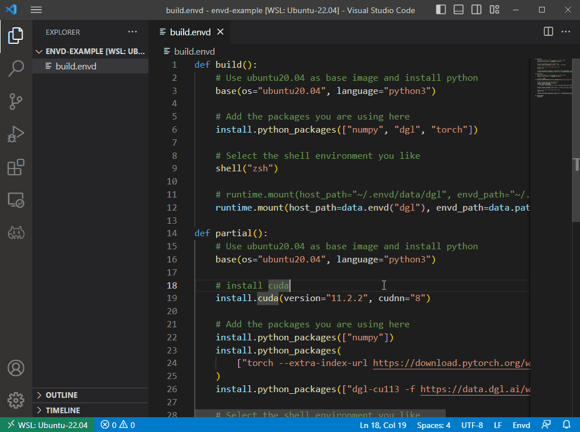580x432 pixels.
Task: Open Explorer Views and More Actions
Action: [132, 32]
